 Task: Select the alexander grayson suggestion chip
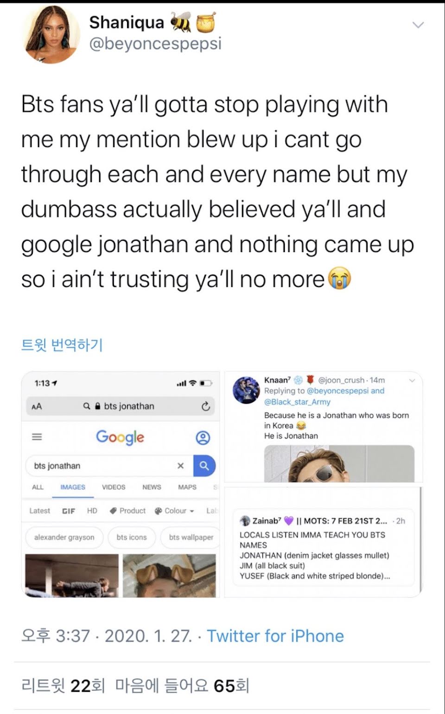[x=64, y=537]
